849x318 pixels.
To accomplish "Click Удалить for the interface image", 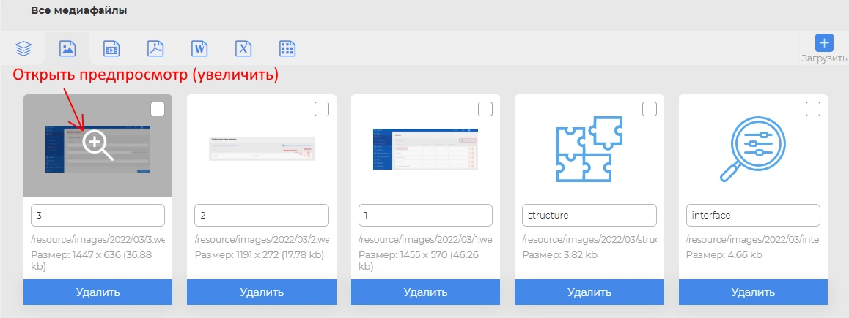I will (x=753, y=292).
